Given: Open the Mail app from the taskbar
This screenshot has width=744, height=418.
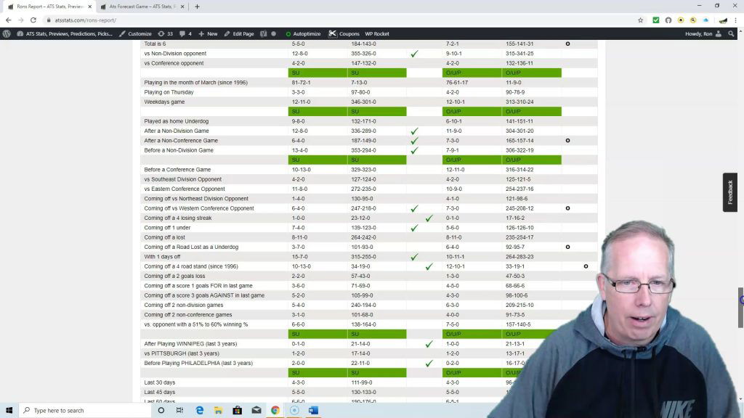Looking at the screenshot, I should (256, 411).
